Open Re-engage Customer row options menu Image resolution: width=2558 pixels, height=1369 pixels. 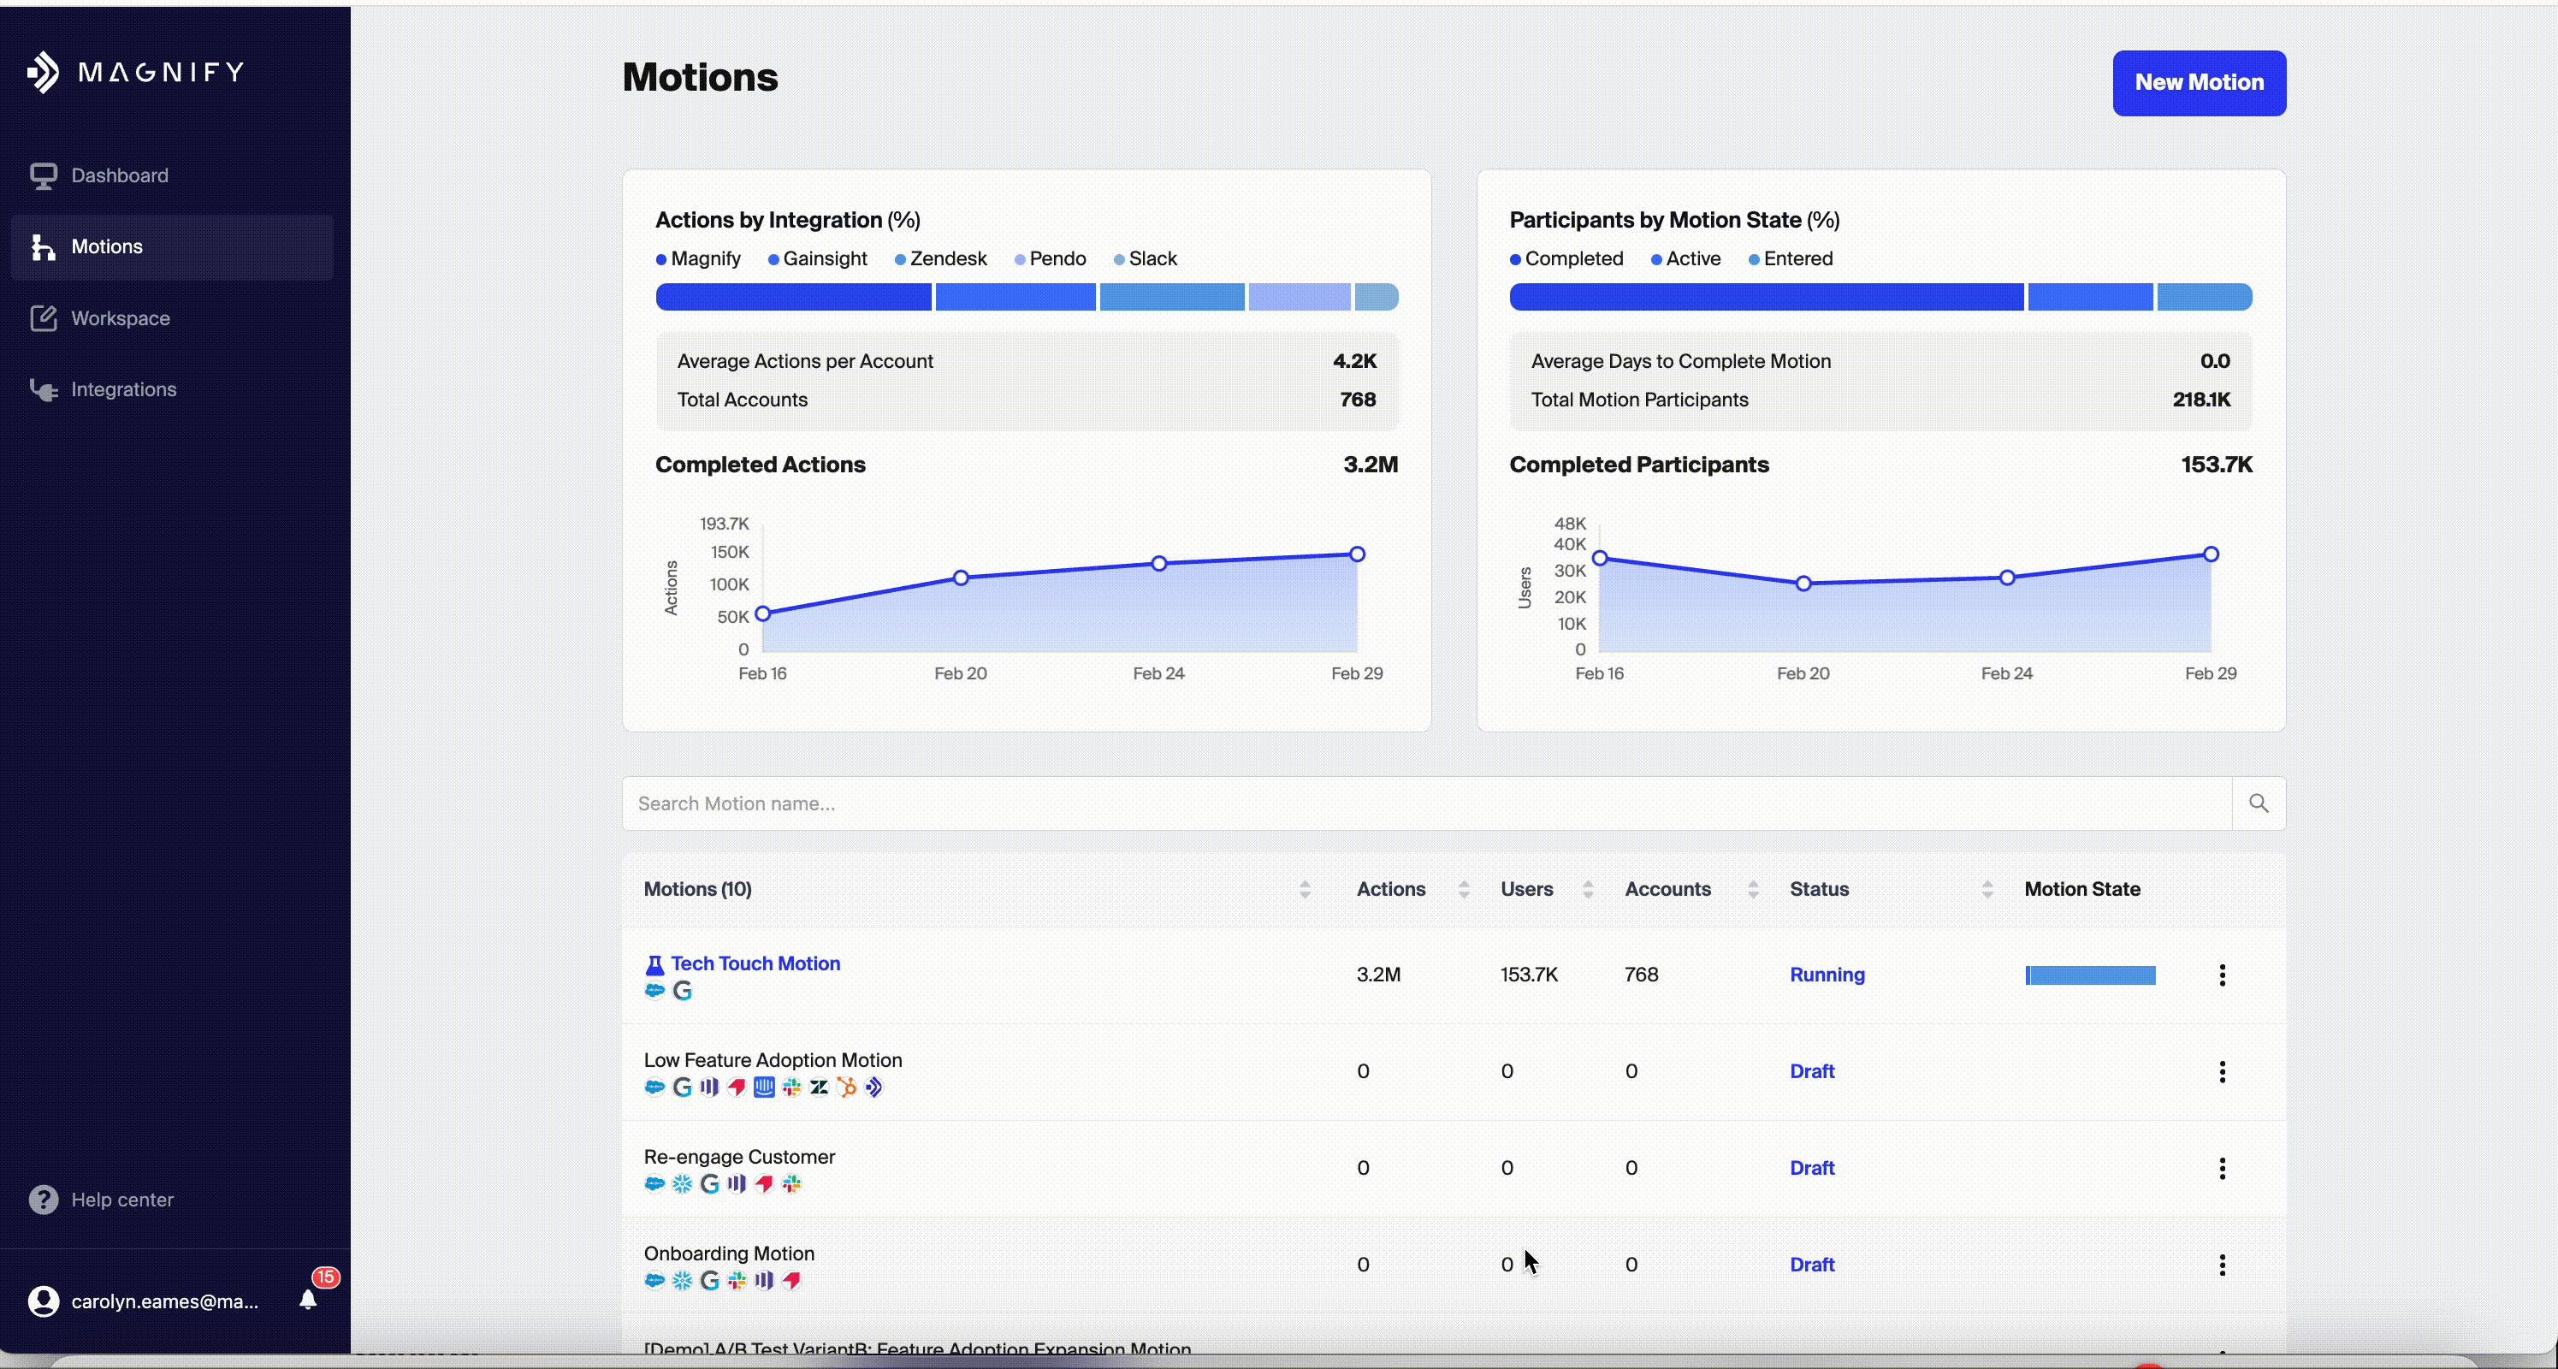tap(2222, 1167)
